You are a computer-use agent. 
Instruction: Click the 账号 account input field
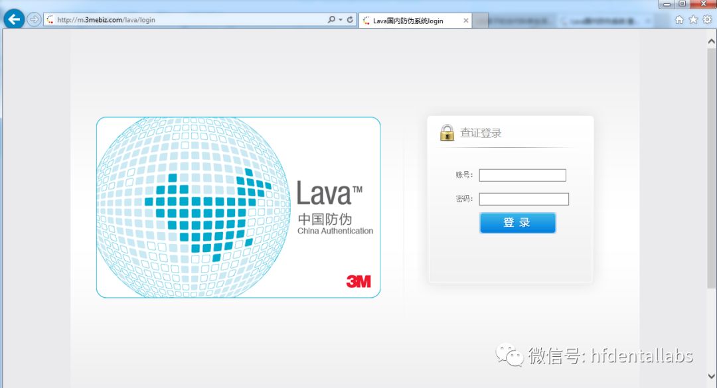522,175
